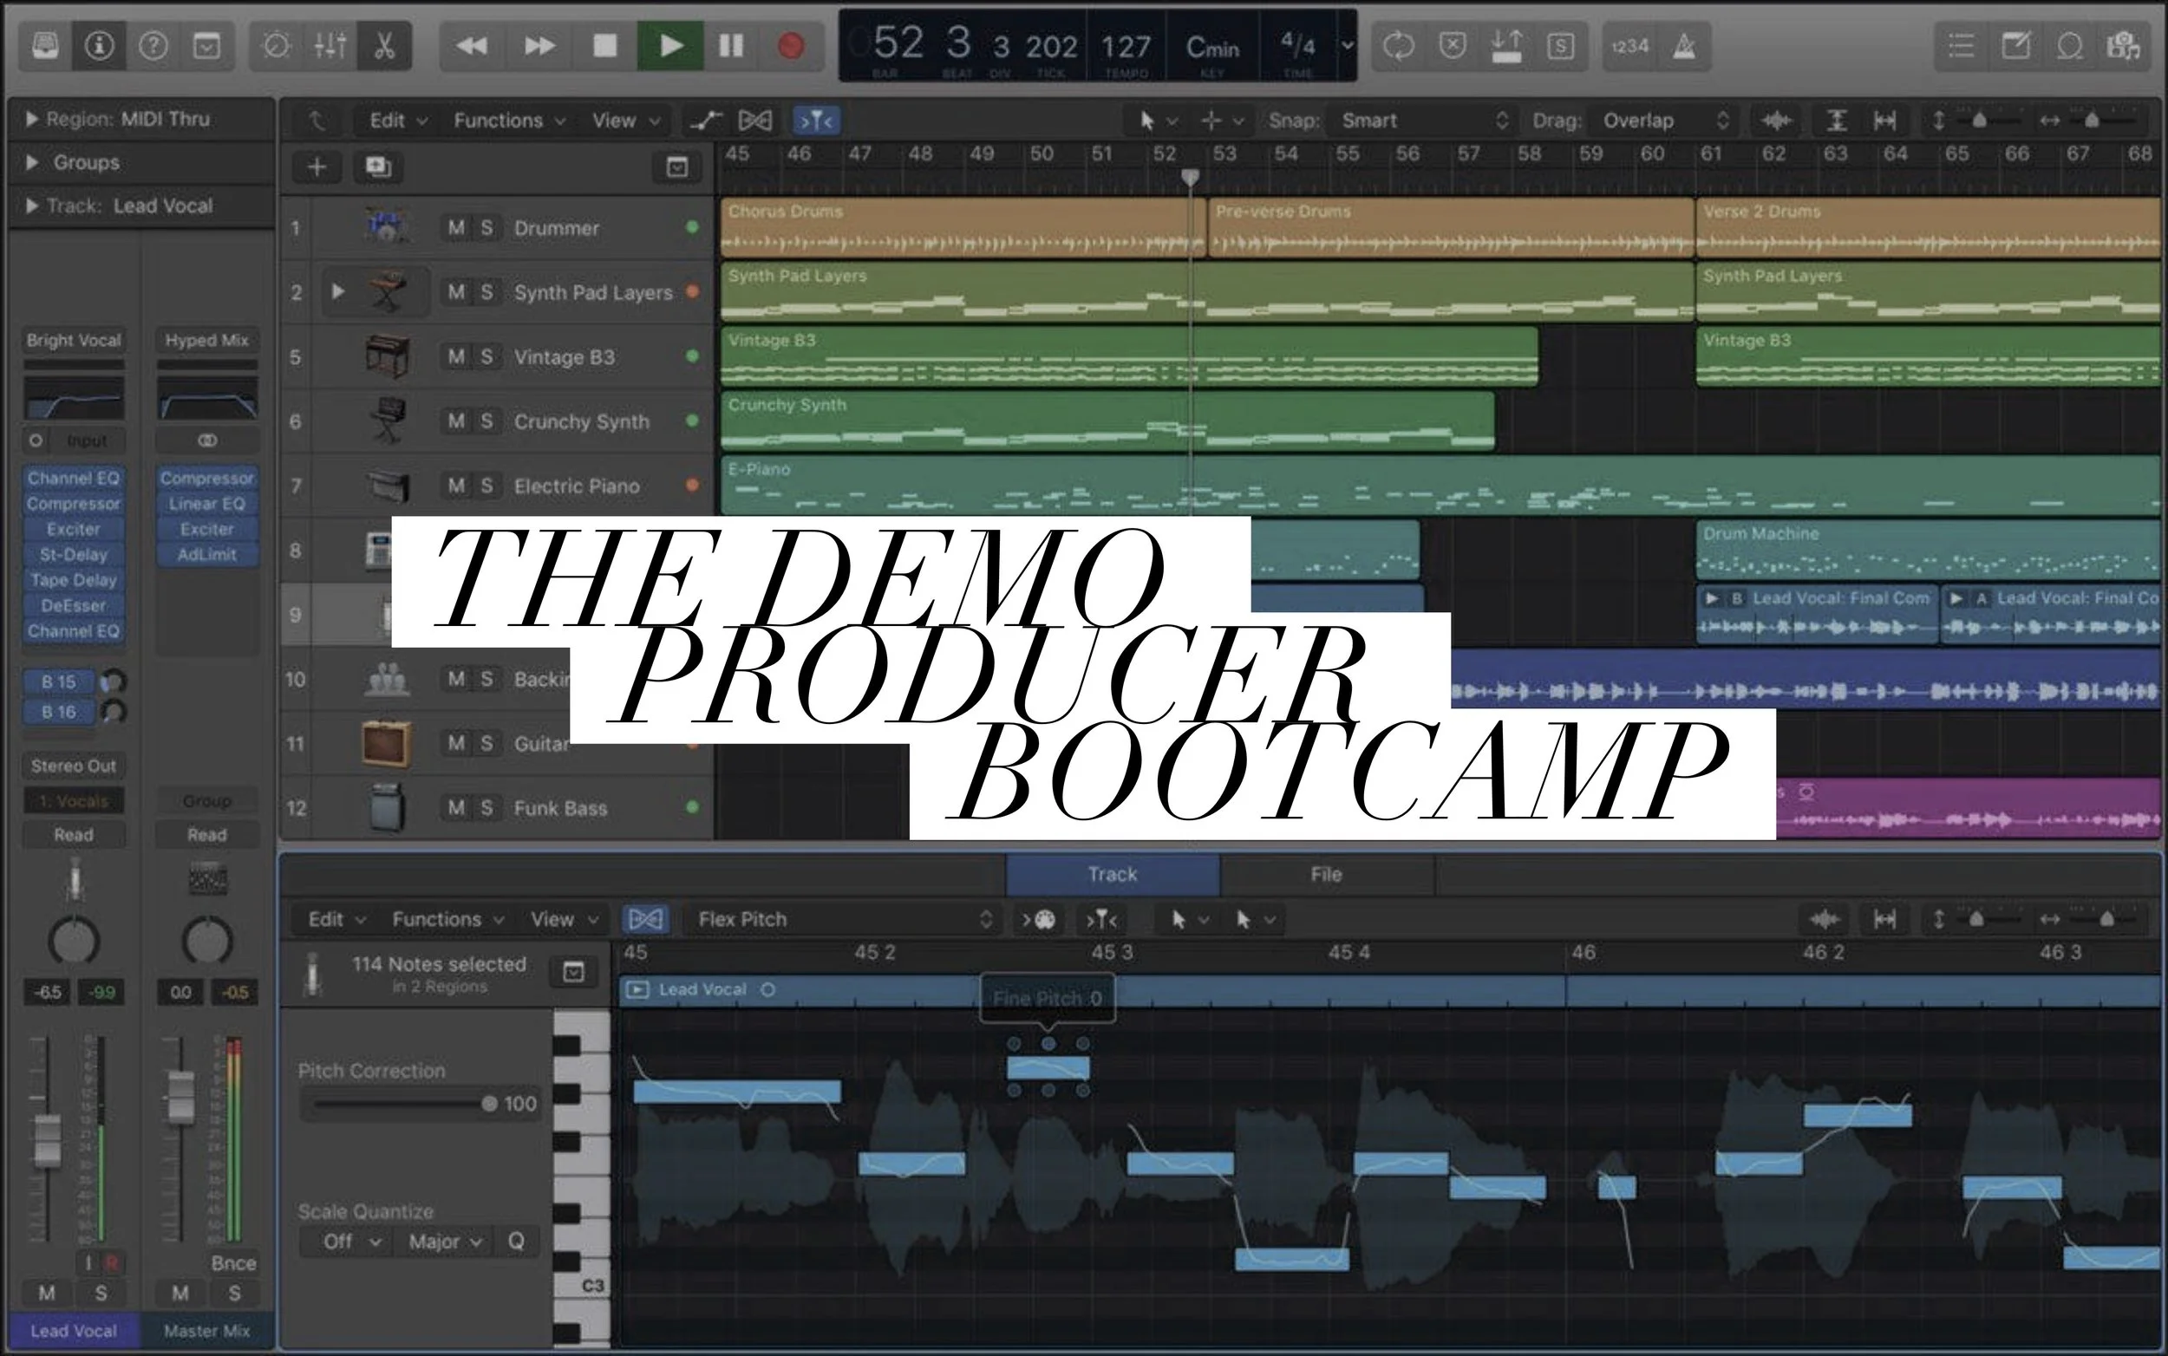This screenshot has width=2168, height=1356.
Task: Click the Inspector info icon at top left
Action: pyautogui.click(x=99, y=46)
